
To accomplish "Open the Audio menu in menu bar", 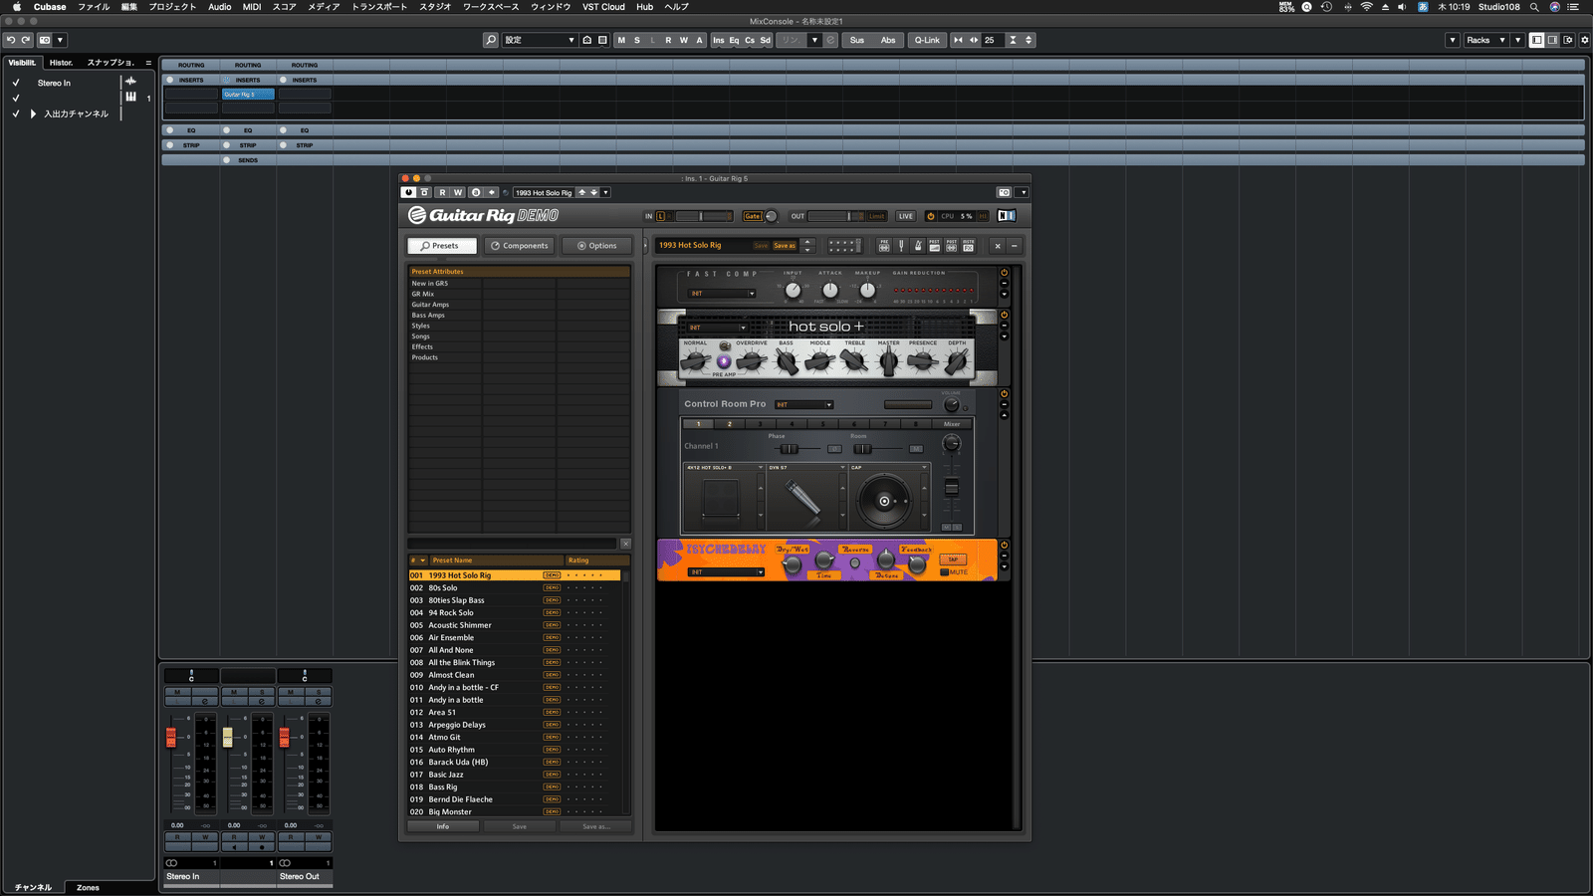I will [x=220, y=7].
